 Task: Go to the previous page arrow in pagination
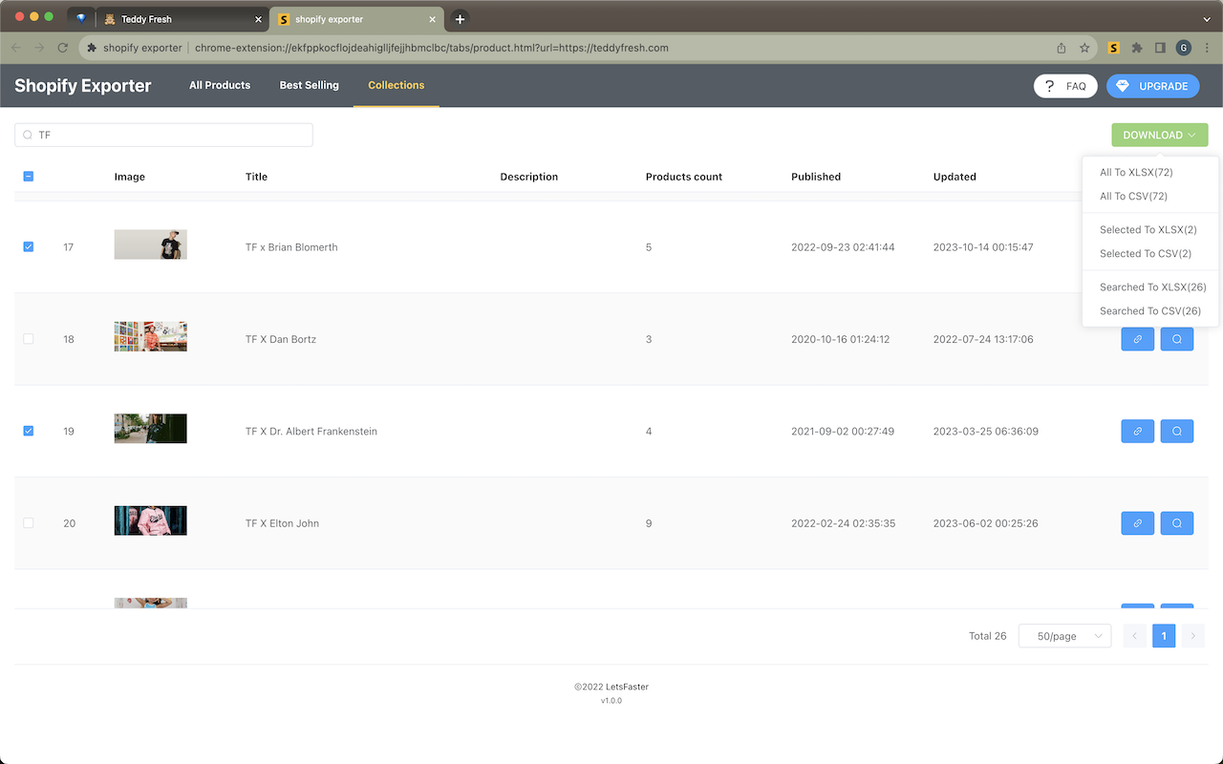point(1135,636)
